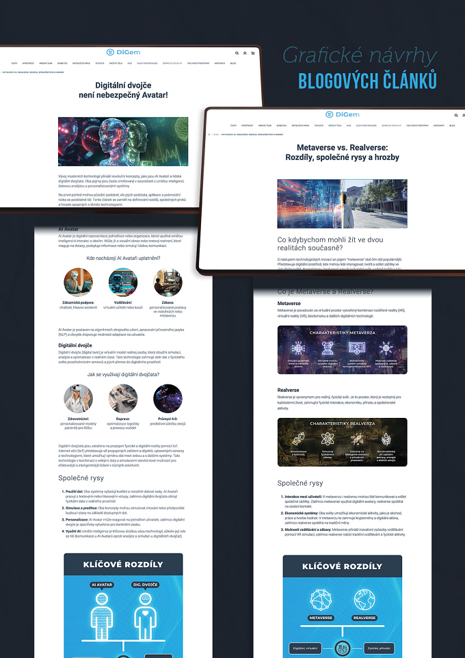Viewport: 465px width, 658px height.
Task: Click the Metaverse vs. Realverse hero image
Action: click(x=342, y=204)
